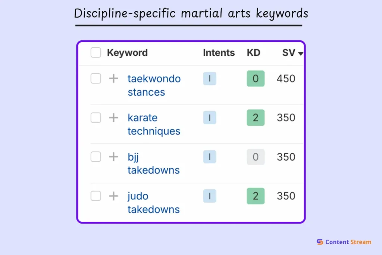
Task: Click the plus icon beside taekwondo stances
Action: [113, 78]
